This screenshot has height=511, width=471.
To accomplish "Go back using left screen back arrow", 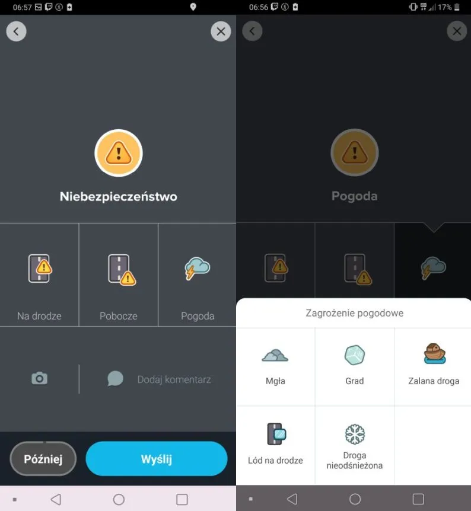I will (16, 31).
